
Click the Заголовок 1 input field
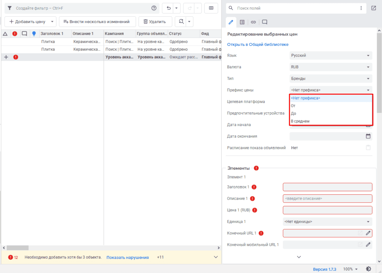[328, 187]
